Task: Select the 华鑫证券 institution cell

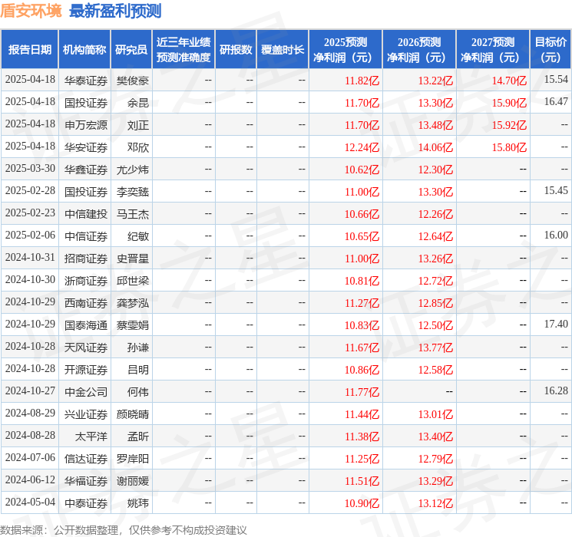Action: tap(86, 170)
